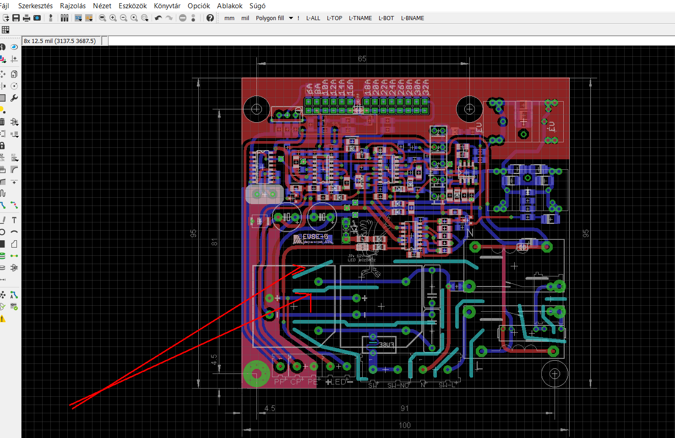The image size is (675, 438).
Task: Click the Undo arrow icon
Action: pos(158,18)
